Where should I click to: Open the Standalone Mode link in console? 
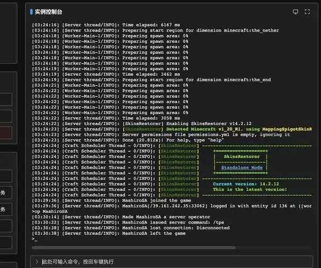pos(242,167)
